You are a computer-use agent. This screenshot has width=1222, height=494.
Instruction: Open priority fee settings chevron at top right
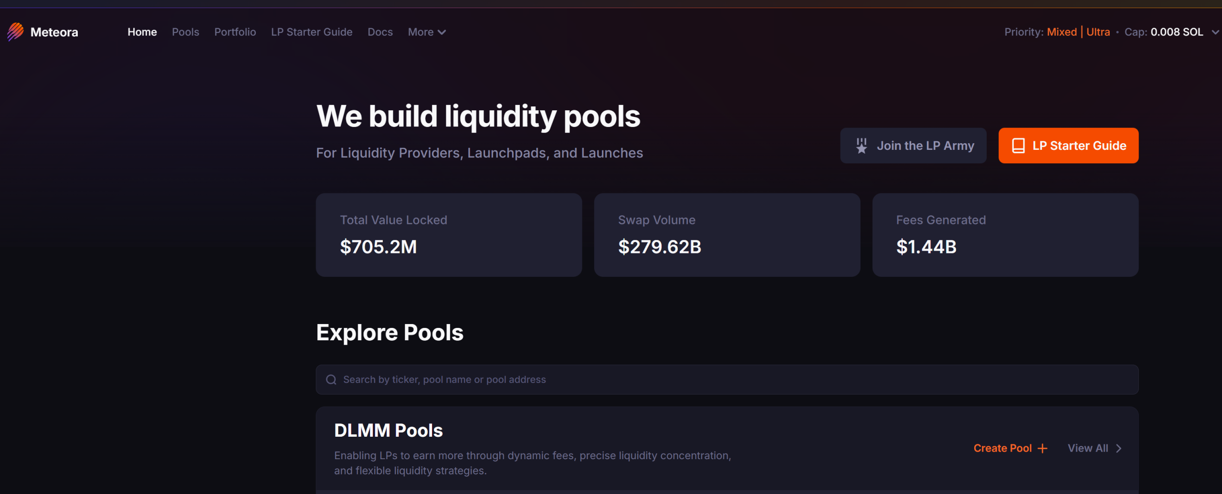pyautogui.click(x=1215, y=32)
